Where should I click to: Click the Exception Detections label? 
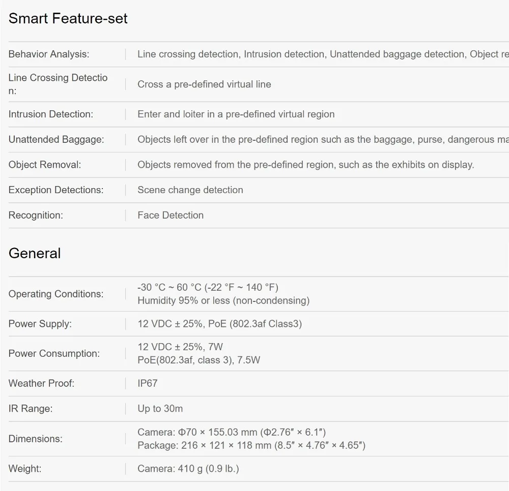pos(56,190)
